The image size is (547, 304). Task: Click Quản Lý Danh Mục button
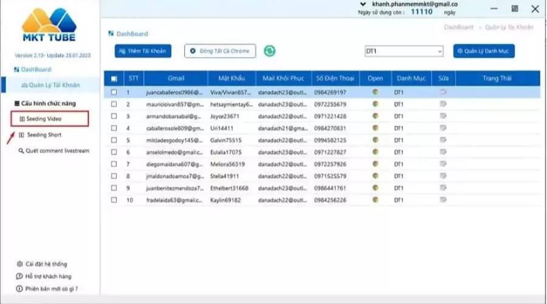coord(484,51)
